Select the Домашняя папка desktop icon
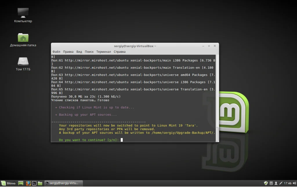This screenshot has height=187, width=297. coord(23,40)
